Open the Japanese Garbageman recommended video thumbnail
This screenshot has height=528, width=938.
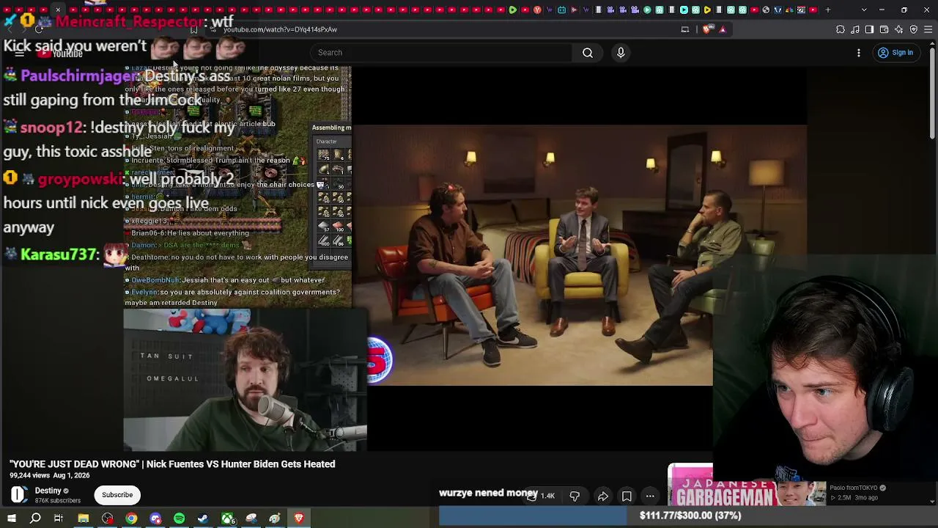coord(746,485)
